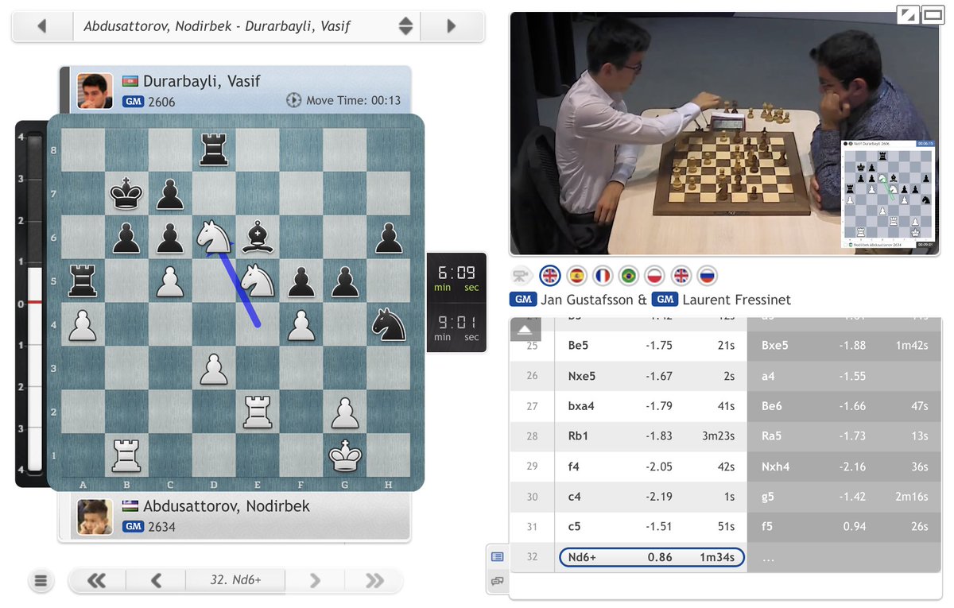Shrink video using the small-size icon
The image size is (954, 608).
click(907, 14)
